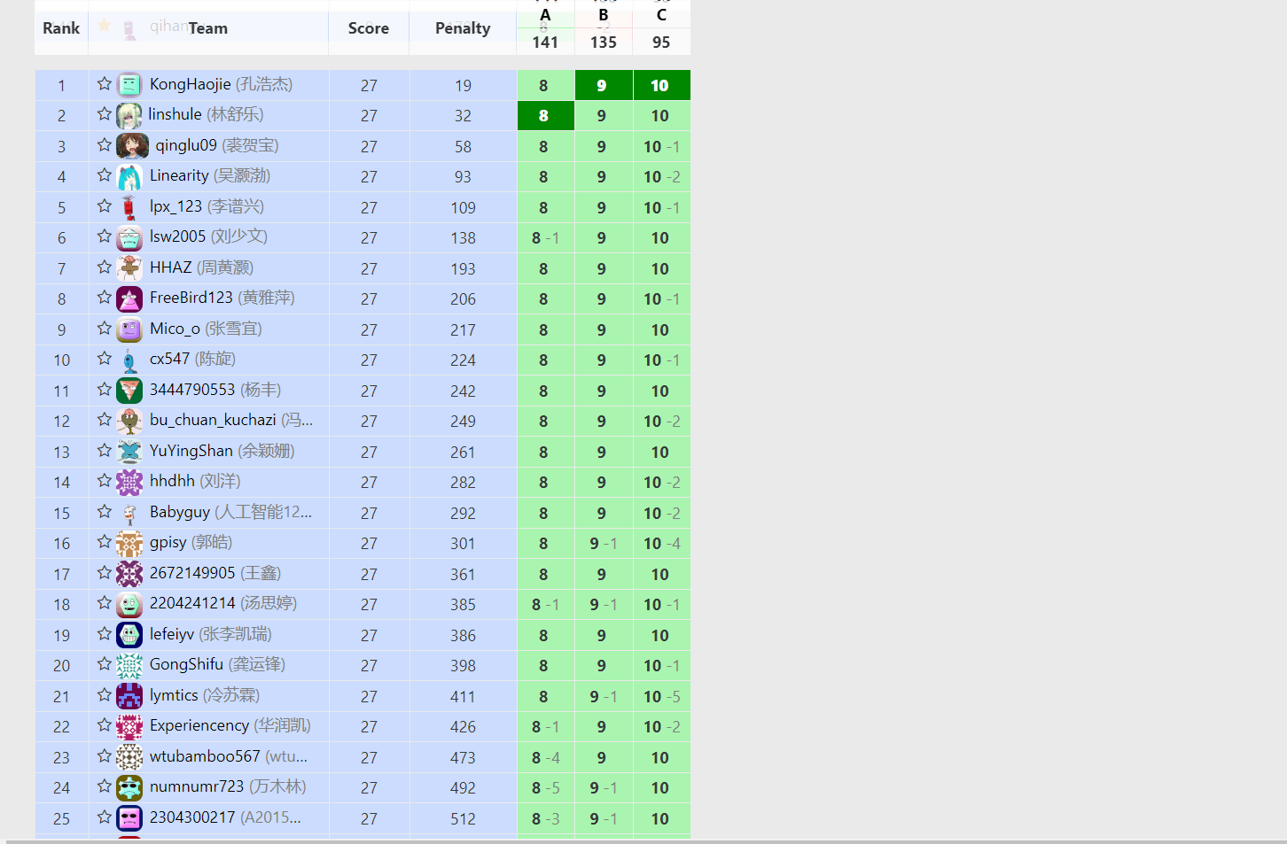Open problem A from the table header
Image resolution: width=1287 pixels, height=844 pixels.
click(x=545, y=15)
